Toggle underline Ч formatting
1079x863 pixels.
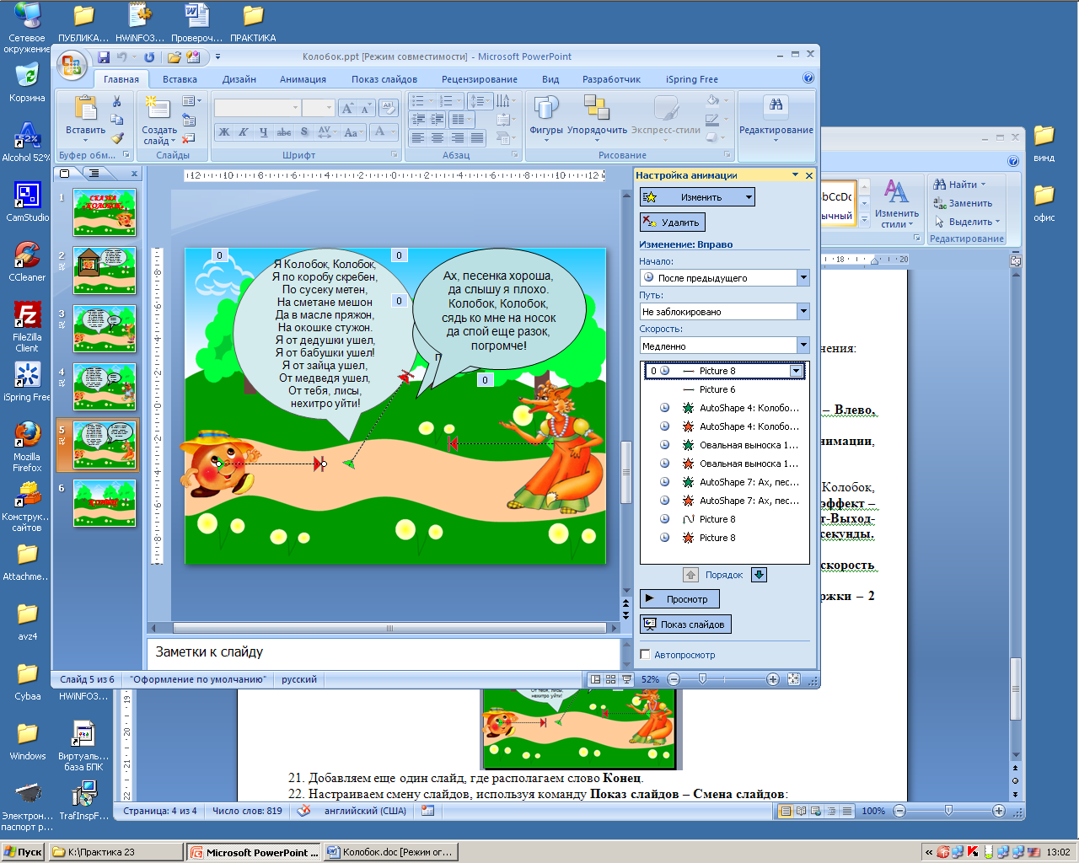tap(263, 132)
